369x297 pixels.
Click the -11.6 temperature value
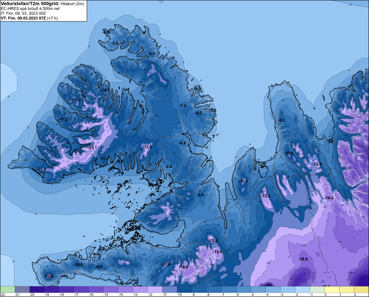tap(166, 264)
